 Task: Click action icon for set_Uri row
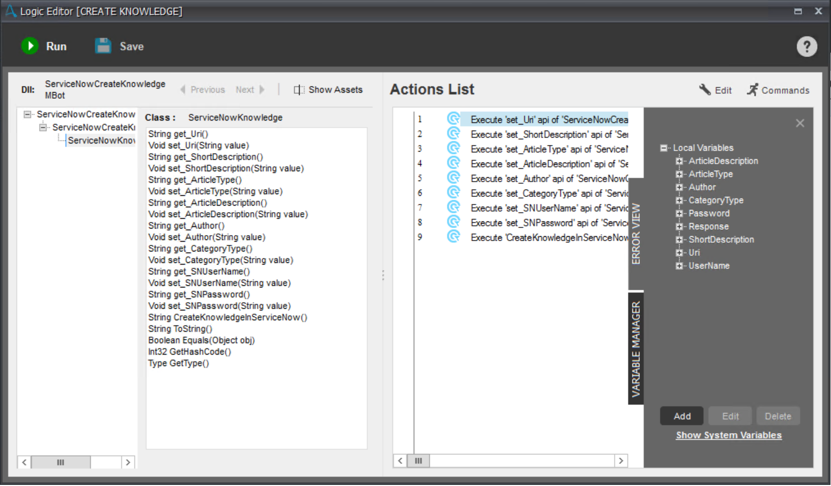pos(453,119)
